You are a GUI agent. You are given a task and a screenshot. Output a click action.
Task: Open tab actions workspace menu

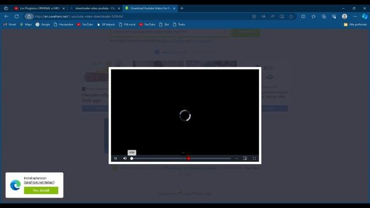click(6, 8)
